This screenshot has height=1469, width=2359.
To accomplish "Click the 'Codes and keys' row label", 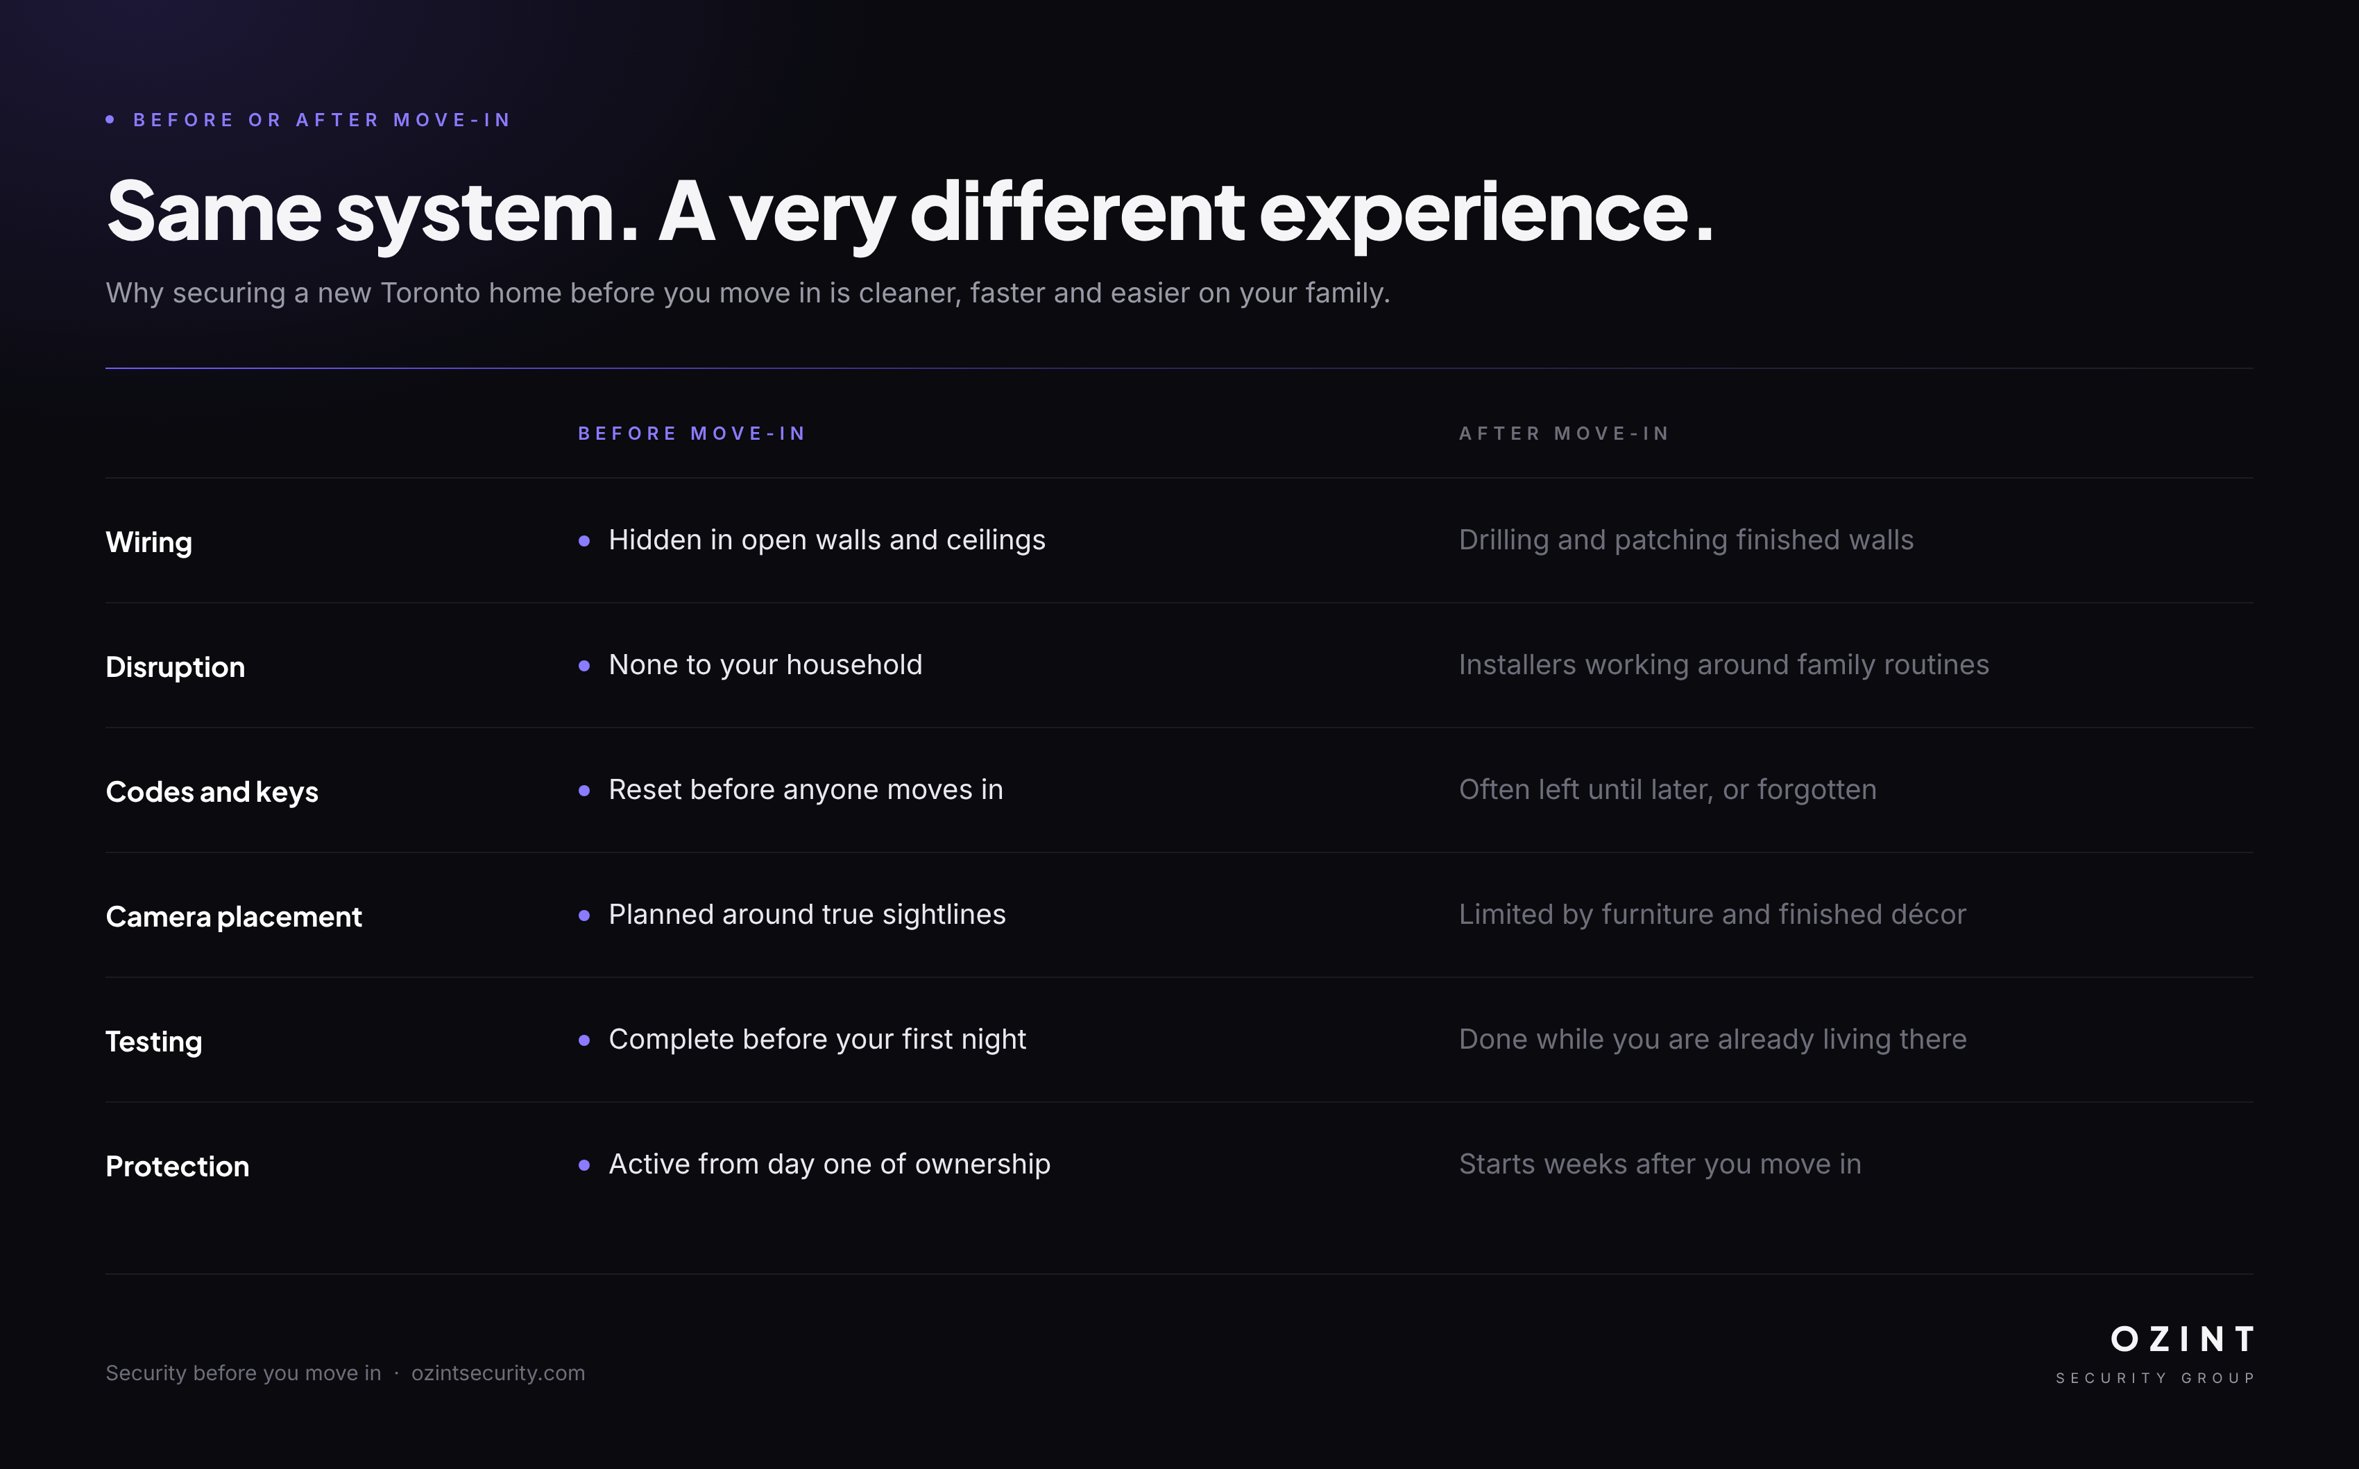I will (212, 792).
